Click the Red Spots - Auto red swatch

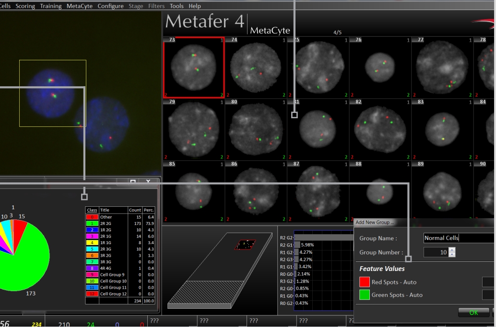click(x=365, y=282)
